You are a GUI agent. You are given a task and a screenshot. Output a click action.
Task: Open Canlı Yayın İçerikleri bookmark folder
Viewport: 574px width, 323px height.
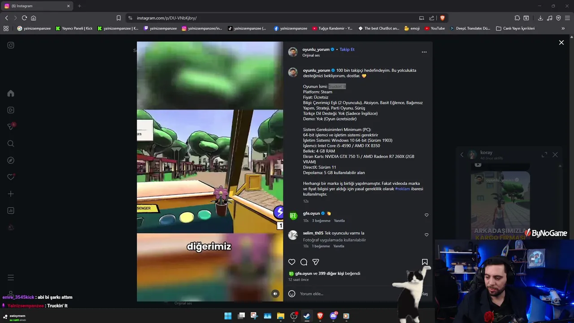point(515,28)
